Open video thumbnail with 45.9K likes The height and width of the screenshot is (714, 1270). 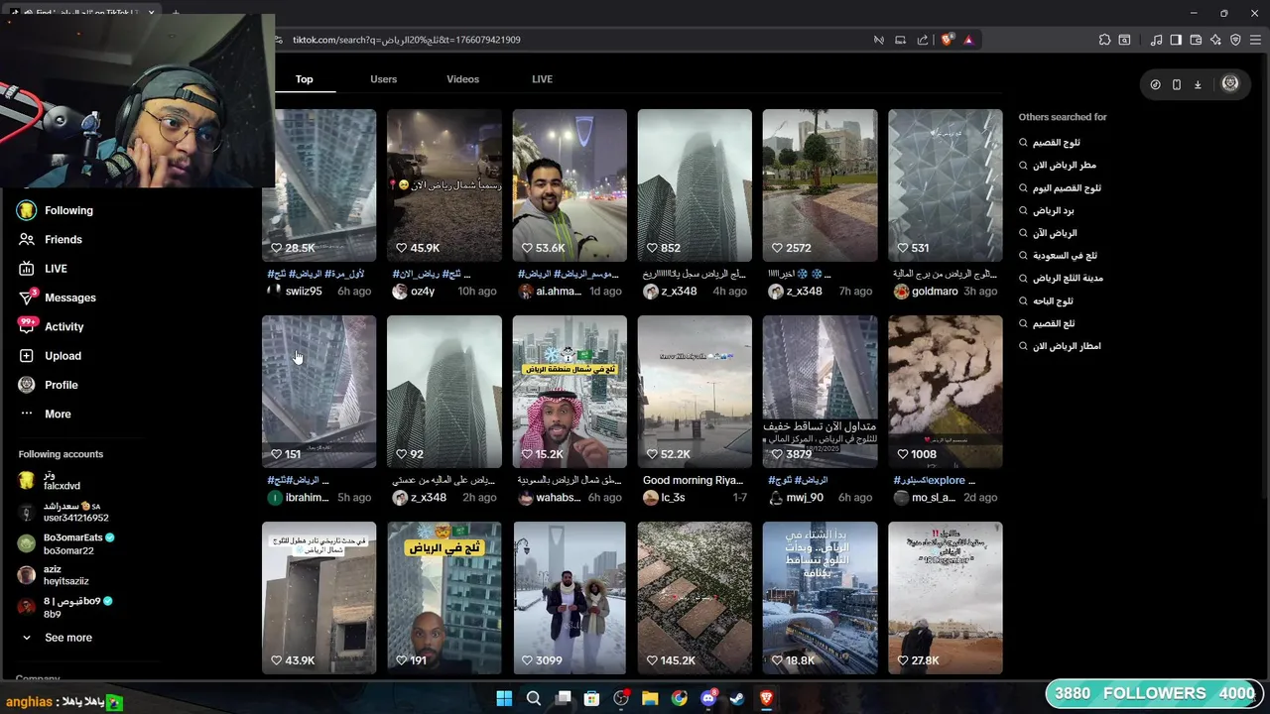[444, 185]
